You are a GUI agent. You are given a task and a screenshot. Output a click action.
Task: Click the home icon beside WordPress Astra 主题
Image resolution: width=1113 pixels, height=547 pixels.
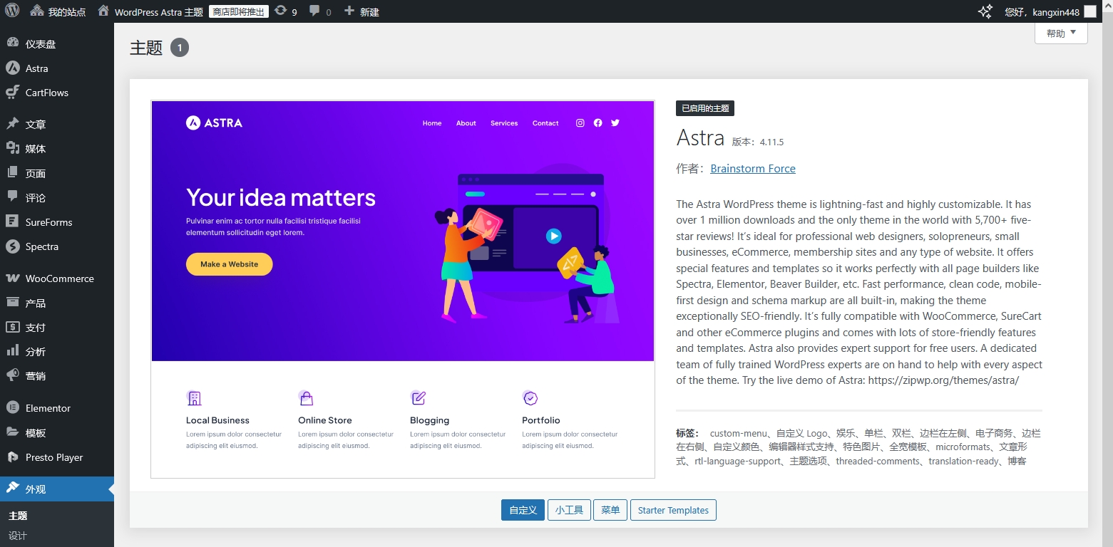point(103,11)
